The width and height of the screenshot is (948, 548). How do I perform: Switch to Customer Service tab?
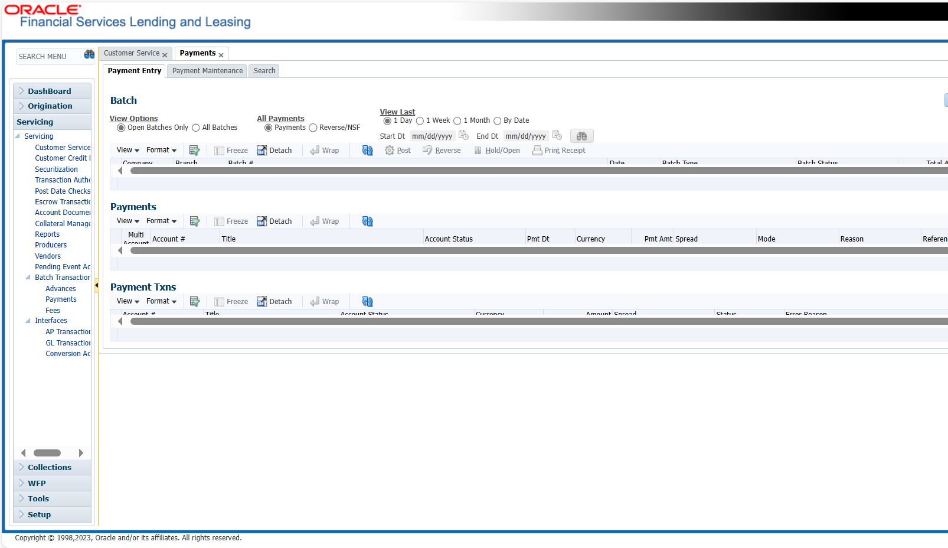[132, 53]
